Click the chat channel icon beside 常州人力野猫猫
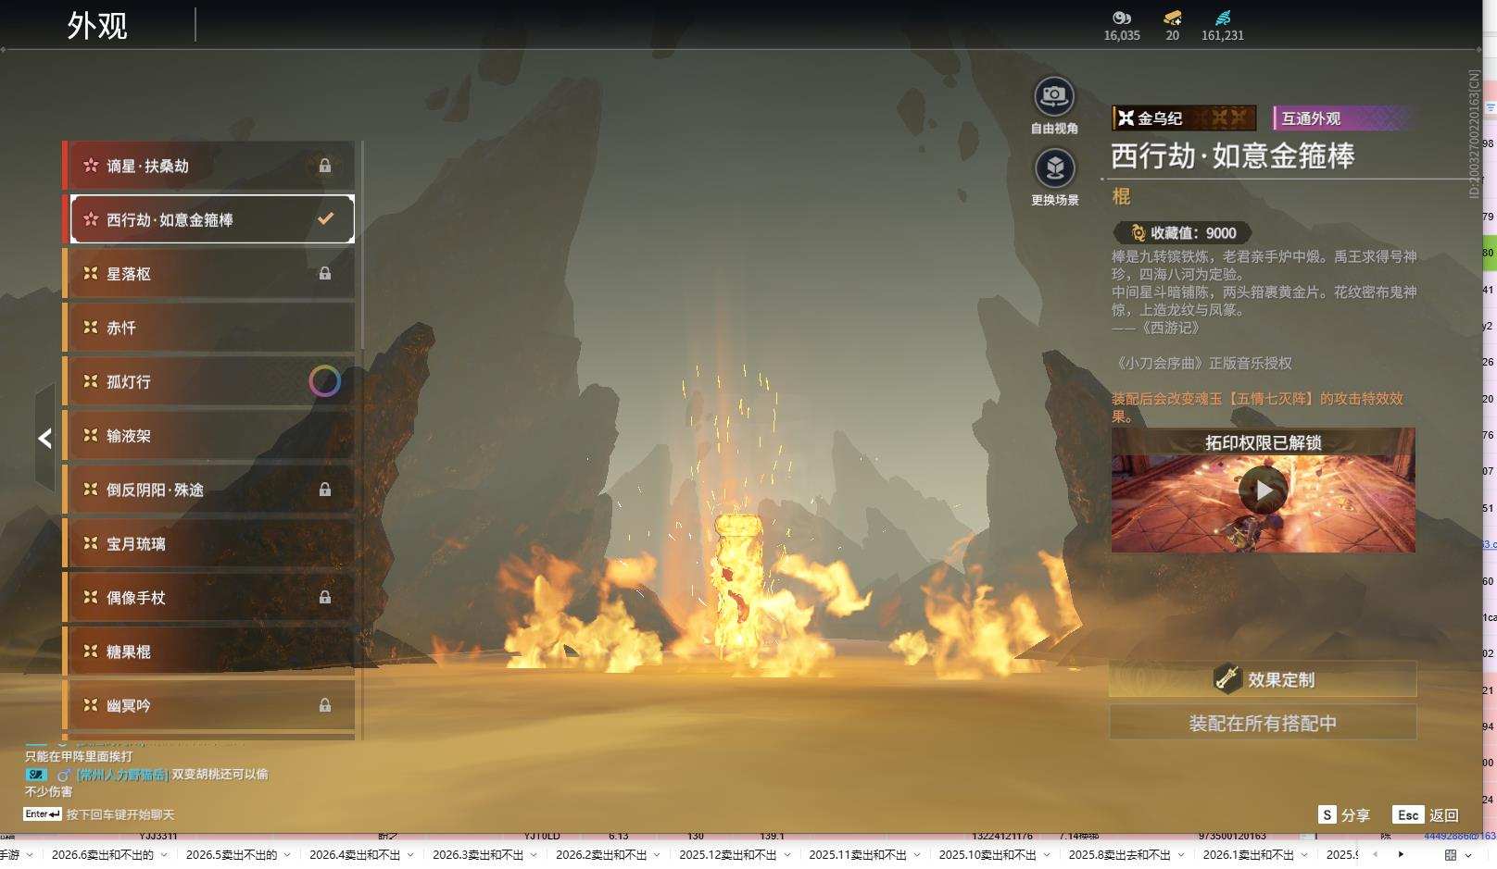 tap(36, 775)
